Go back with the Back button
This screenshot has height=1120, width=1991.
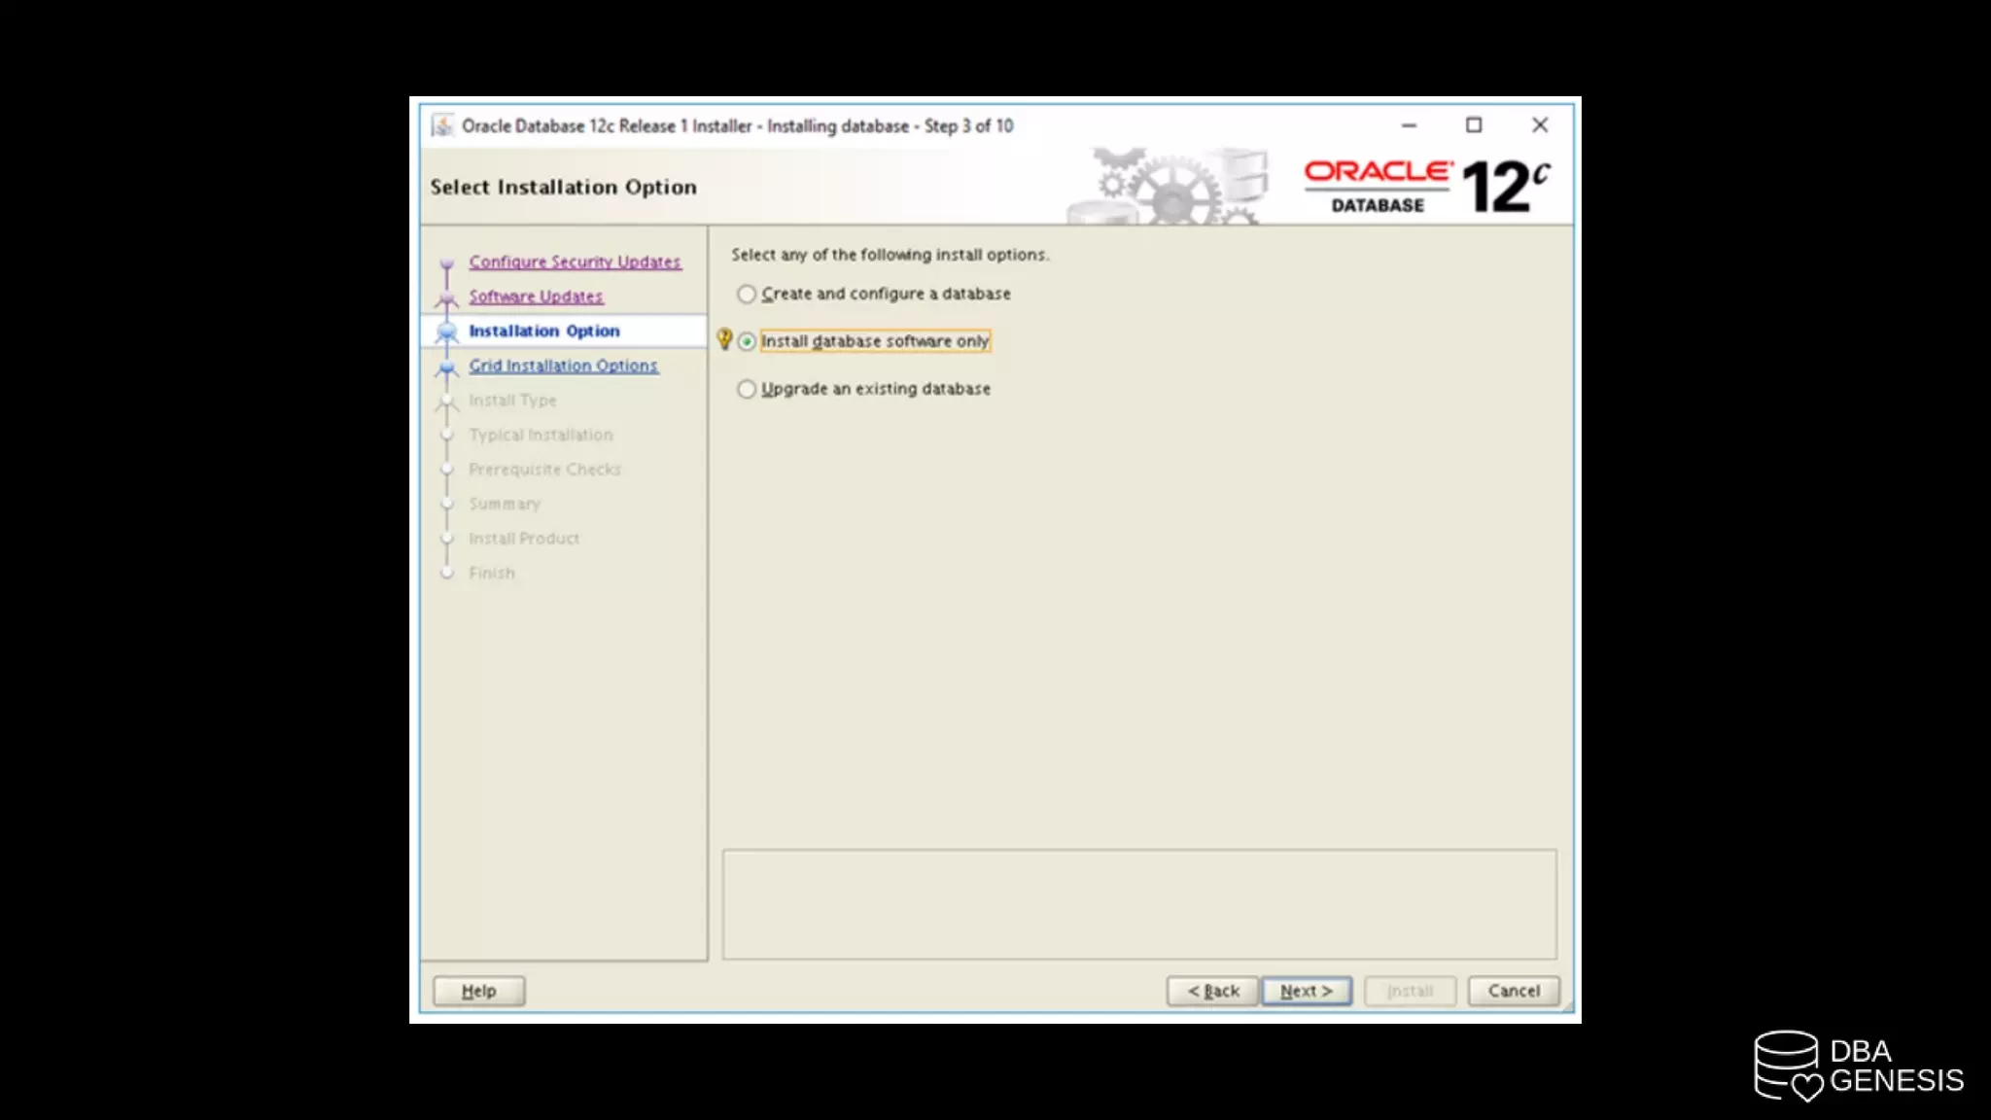1212,991
